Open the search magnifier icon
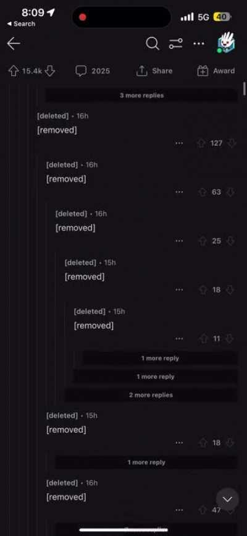The height and width of the screenshot is (536, 247). (x=153, y=44)
